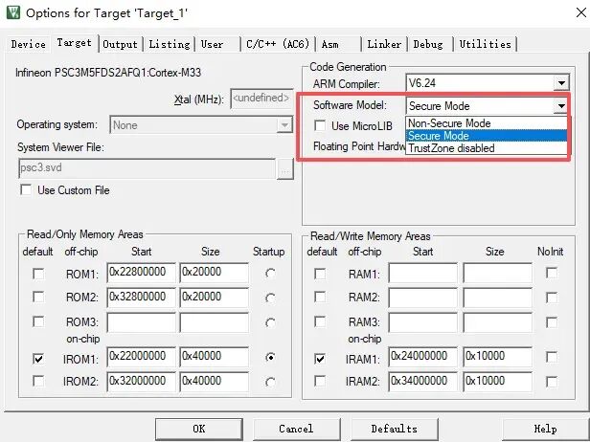
Task: Edit the IROM1 Start address 0x22000000
Action: pyautogui.click(x=142, y=356)
